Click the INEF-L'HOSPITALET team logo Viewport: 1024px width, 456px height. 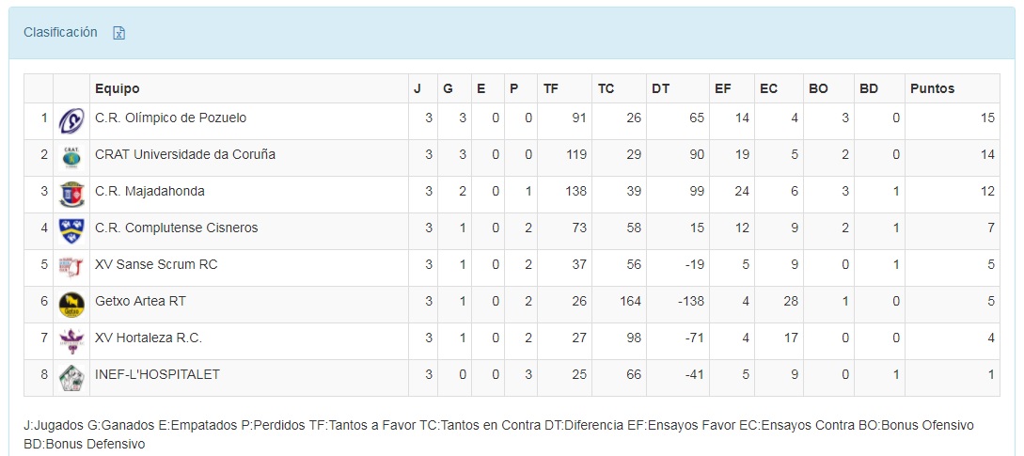[71, 377]
